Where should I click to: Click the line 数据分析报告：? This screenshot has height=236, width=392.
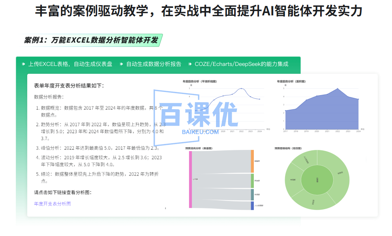49,97
